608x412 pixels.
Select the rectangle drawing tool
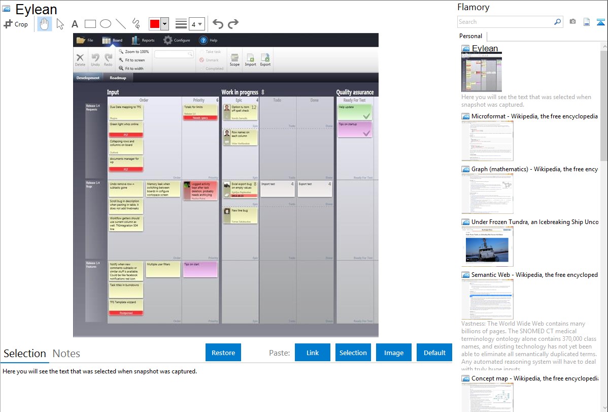tap(90, 24)
